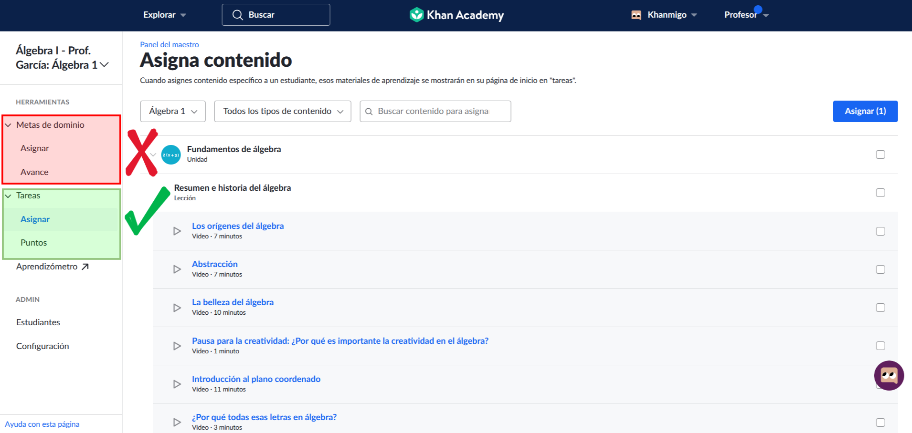Click play icon for La belleza del álgebra
Screen dimensions: 912x433
pyautogui.click(x=177, y=308)
